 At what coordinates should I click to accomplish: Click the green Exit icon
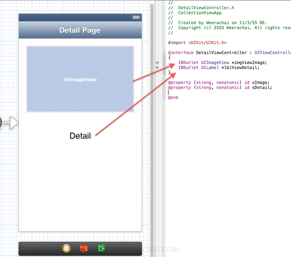101,248
